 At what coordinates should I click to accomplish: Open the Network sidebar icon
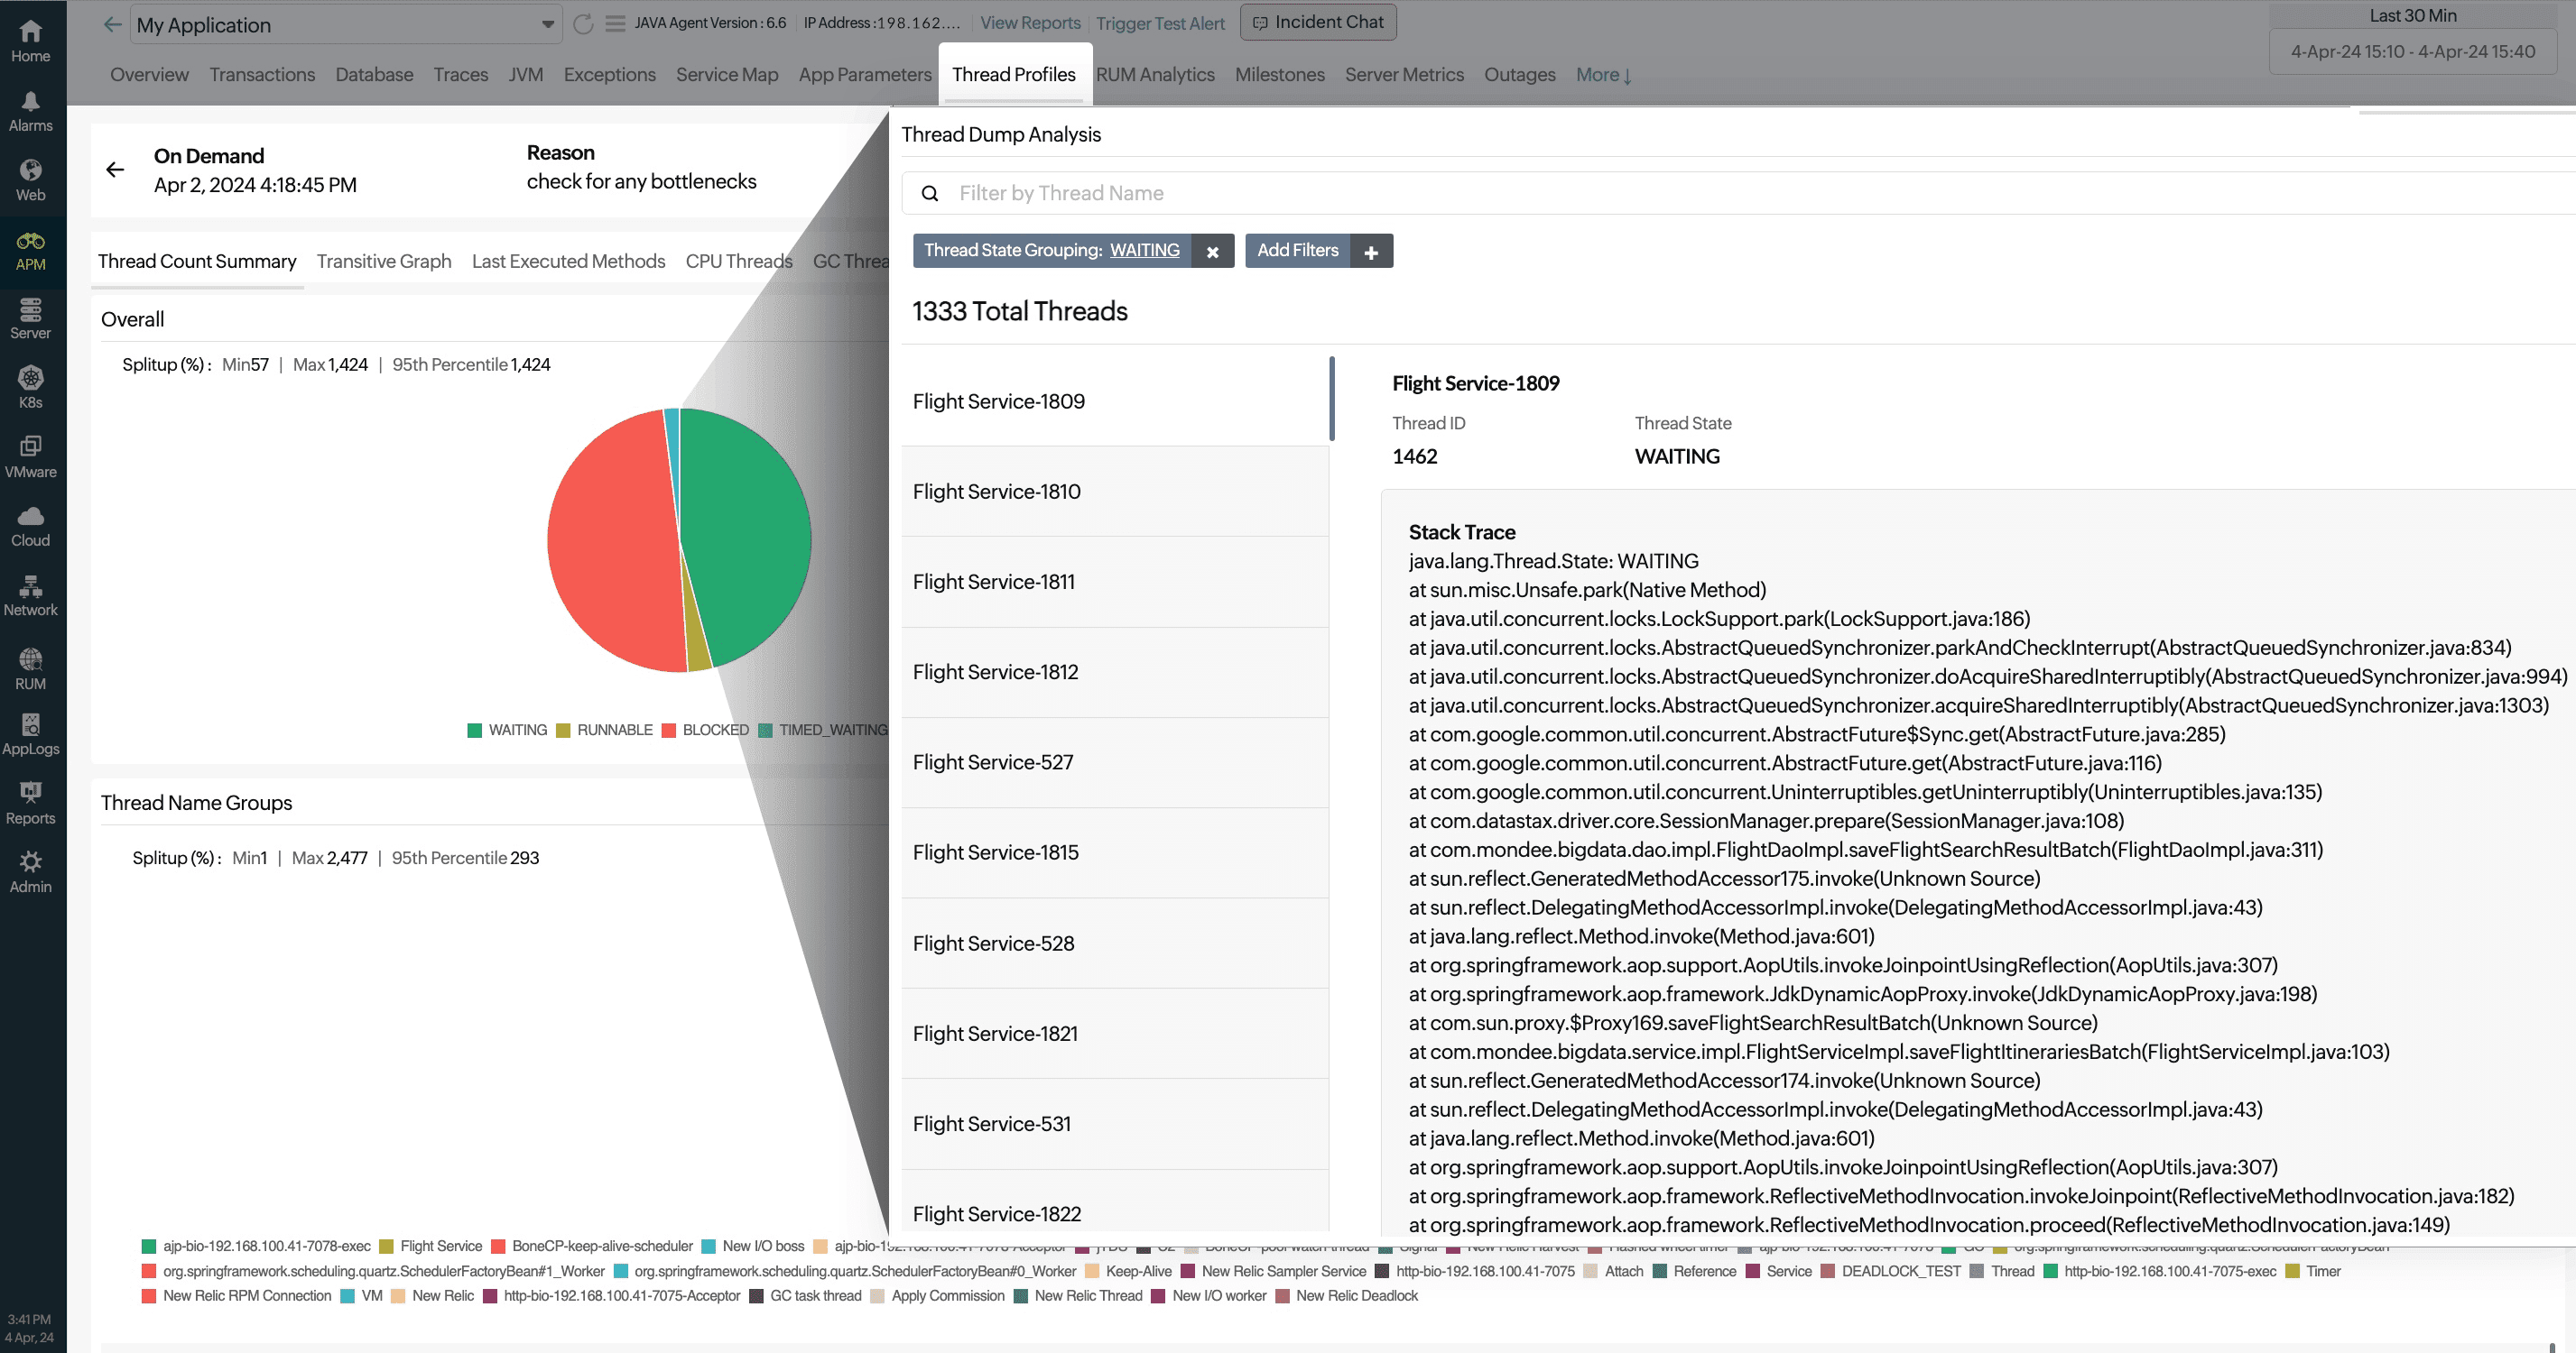click(30, 585)
